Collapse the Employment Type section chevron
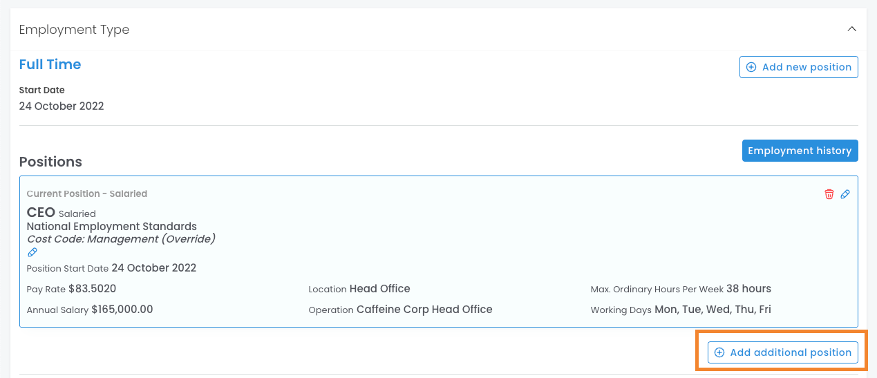 (x=852, y=29)
